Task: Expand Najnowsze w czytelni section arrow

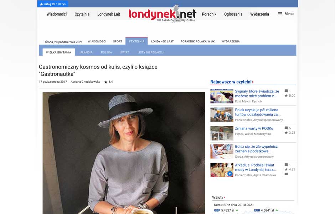Action: [253, 82]
